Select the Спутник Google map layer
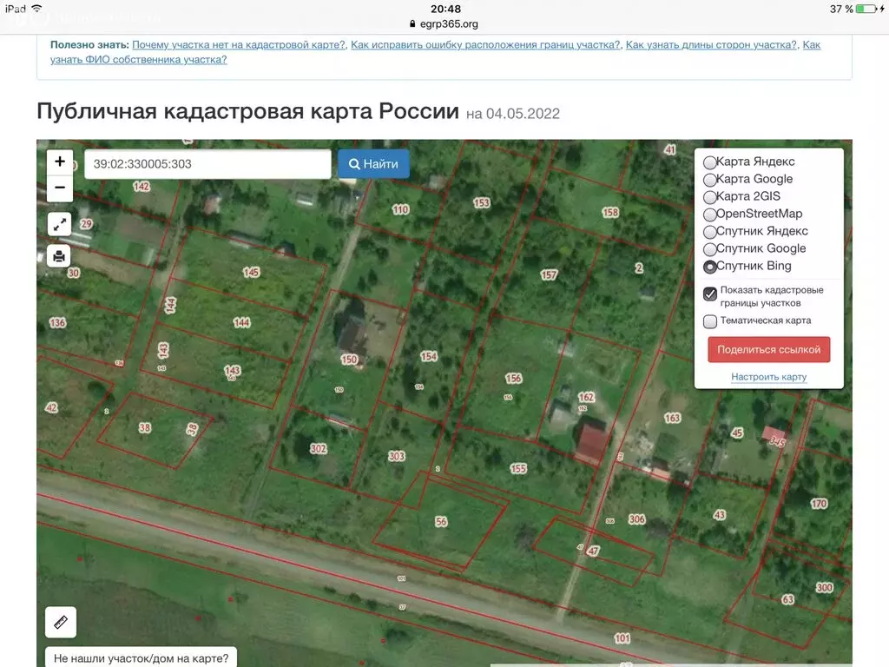 point(710,248)
